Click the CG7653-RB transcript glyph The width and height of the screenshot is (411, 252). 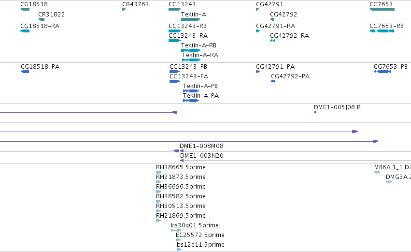pos(382,31)
